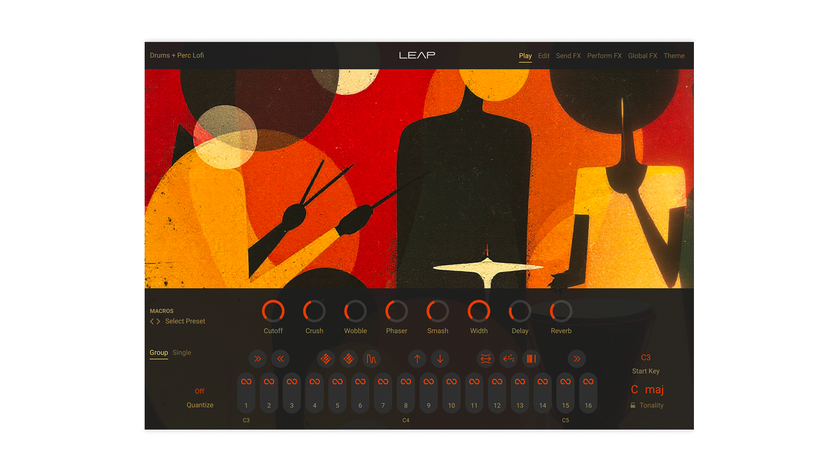This screenshot has height=472, width=839.
Task: Click the transpose up arrow icon
Action: tap(417, 359)
